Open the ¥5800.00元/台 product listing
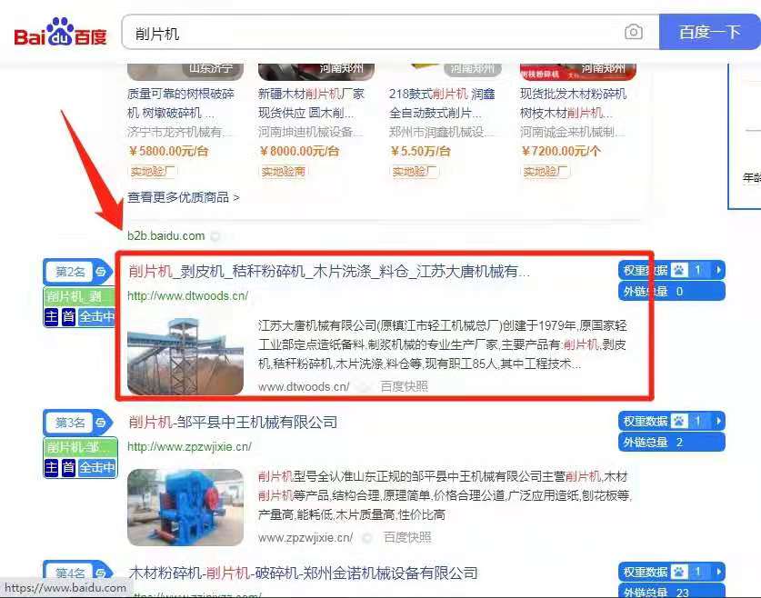Screen dimensions: 761x598 click(x=170, y=152)
